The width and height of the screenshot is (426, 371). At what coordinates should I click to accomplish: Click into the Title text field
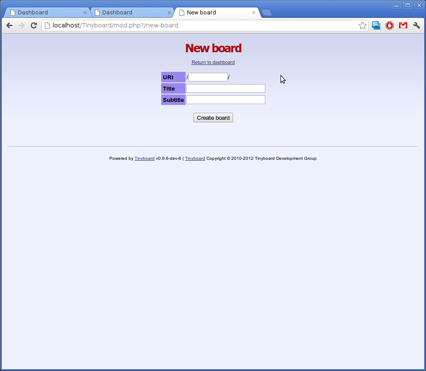coord(226,88)
